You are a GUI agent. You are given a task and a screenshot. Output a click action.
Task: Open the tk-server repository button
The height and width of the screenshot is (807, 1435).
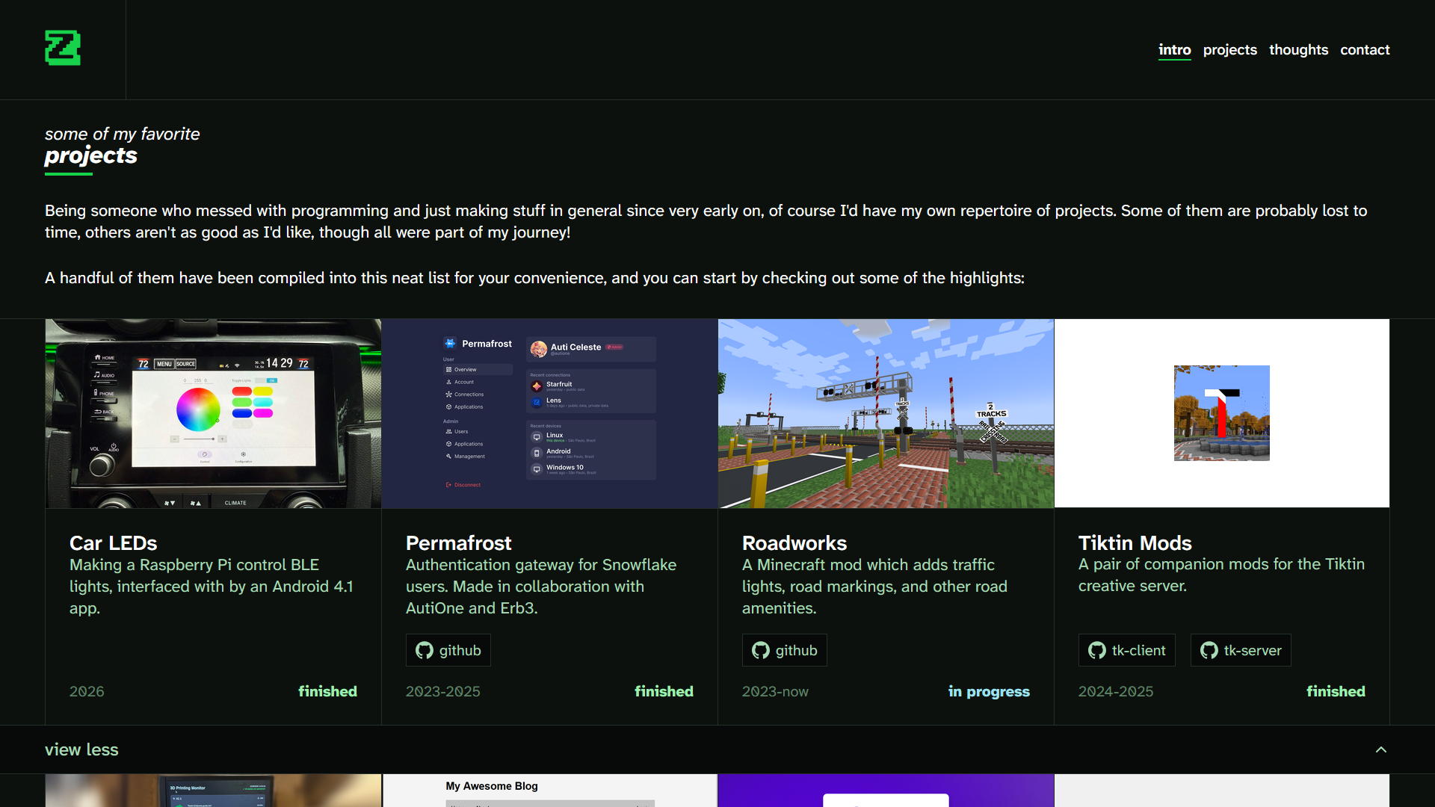tap(1241, 650)
